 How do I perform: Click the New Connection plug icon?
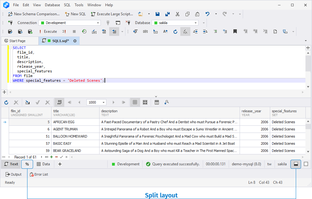[x=10, y=23]
